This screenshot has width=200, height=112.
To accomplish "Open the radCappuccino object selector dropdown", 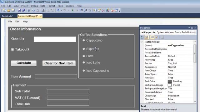I will (195, 32).
